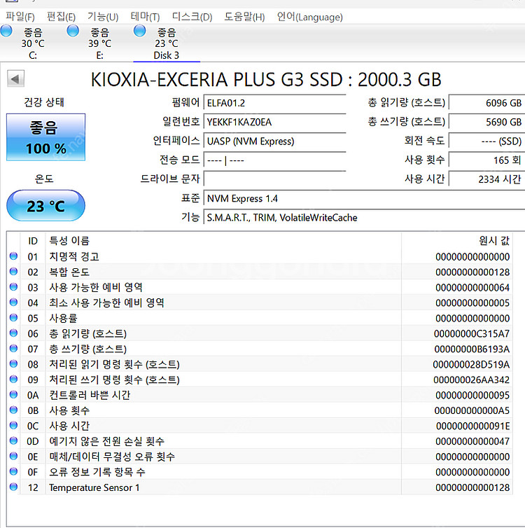525x528 pixels.
Task: Click the blue status orb for E: drive
Action: [x=73, y=31]
